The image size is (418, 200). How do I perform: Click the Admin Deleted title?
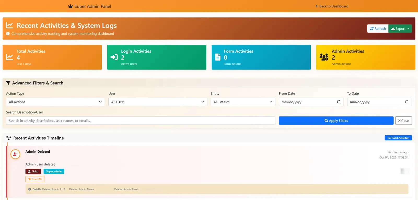38,152
